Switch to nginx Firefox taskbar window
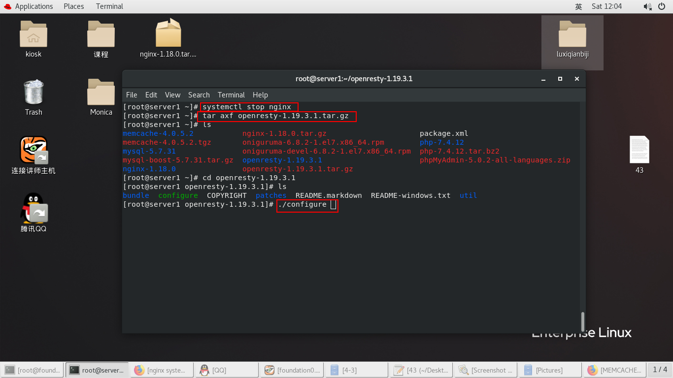Image resolution: width=673 pixels, height=378 pixels. (x=162, y=370)
